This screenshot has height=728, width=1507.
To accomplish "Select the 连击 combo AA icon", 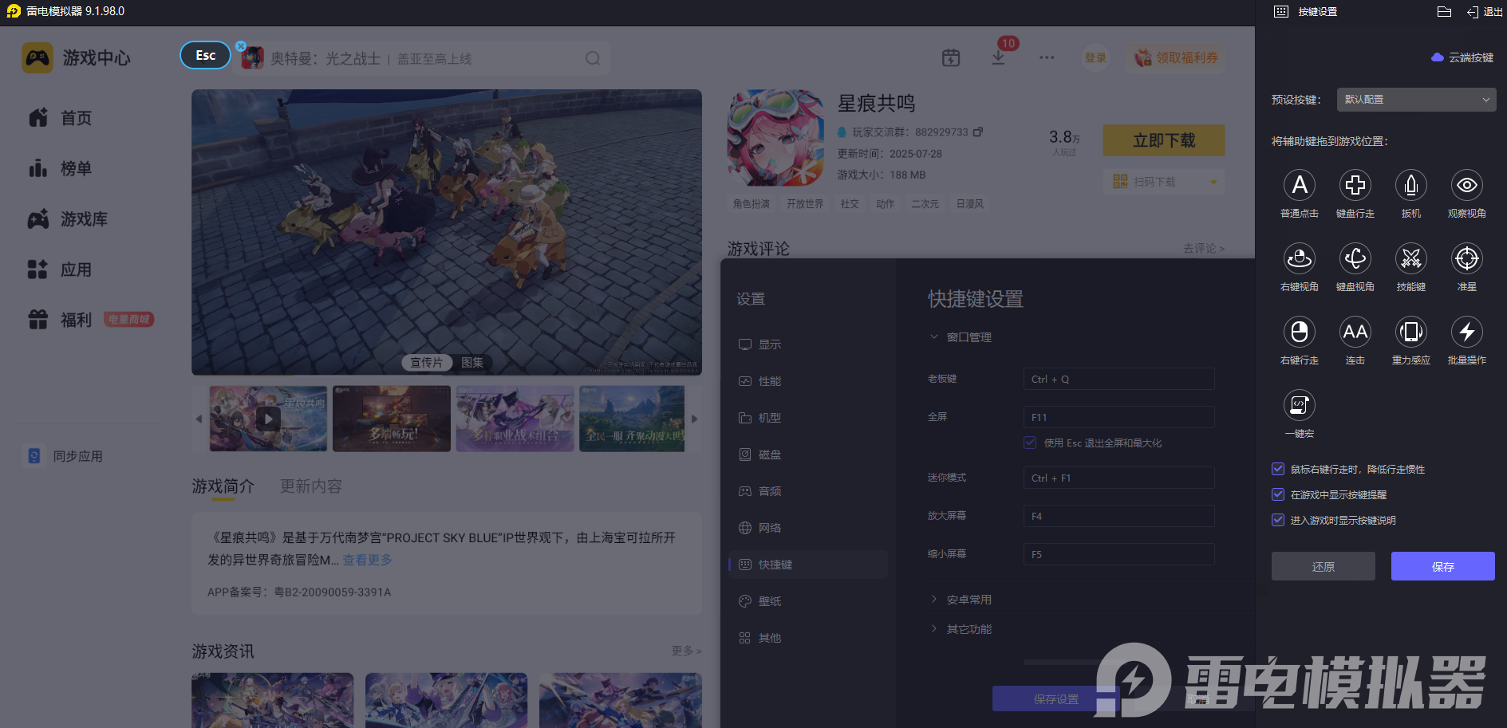I will pos(1355,332).
